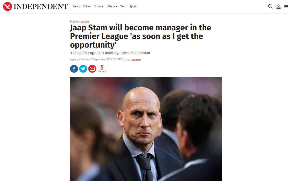Open the Voices section

[87, 6]
